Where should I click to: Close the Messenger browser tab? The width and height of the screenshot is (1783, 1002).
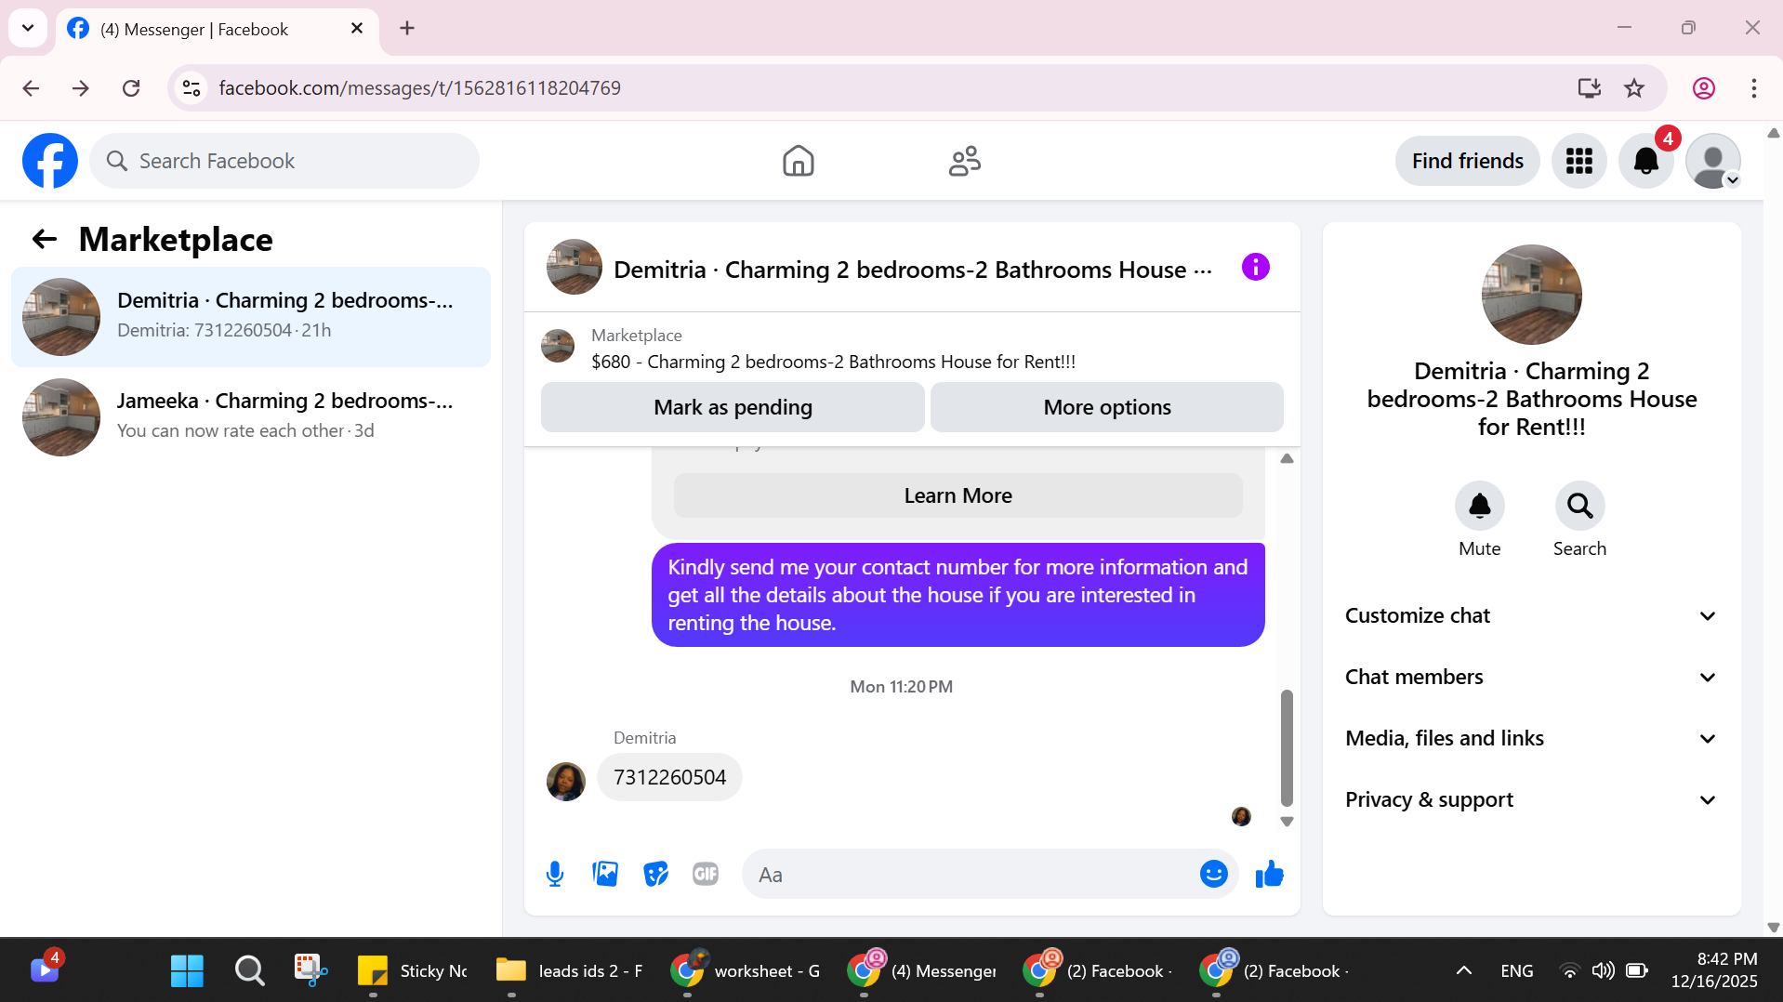click(357, 29)
